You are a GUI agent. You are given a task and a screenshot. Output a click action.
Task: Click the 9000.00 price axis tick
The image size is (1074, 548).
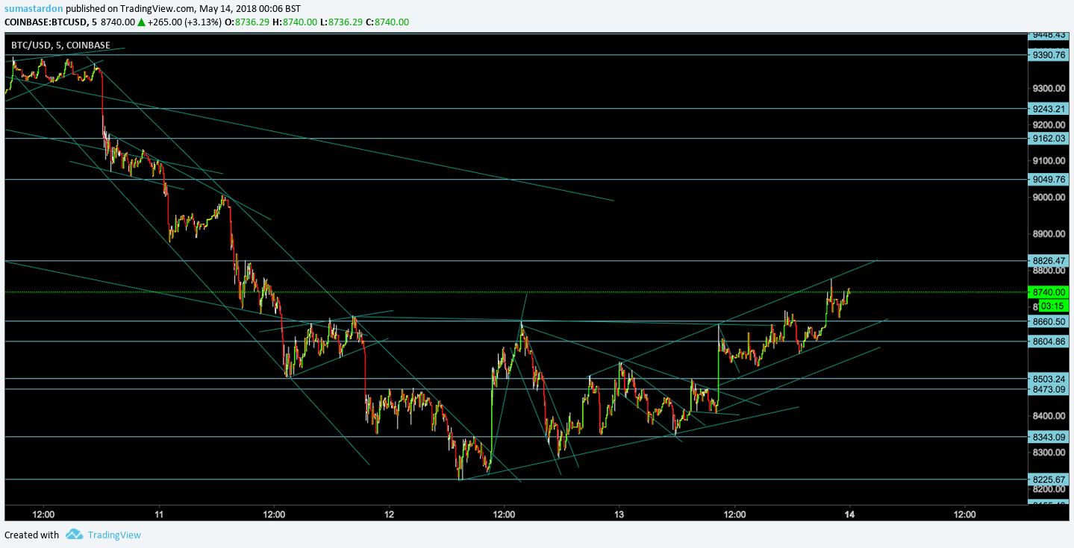coord(1048,198)
